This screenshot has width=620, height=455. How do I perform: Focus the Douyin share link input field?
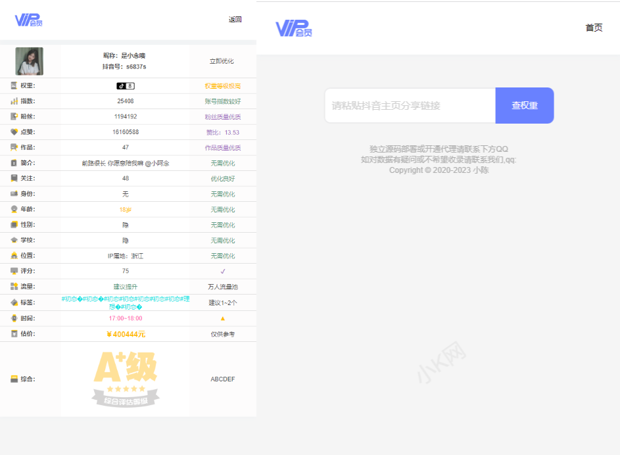pos(410,106)
